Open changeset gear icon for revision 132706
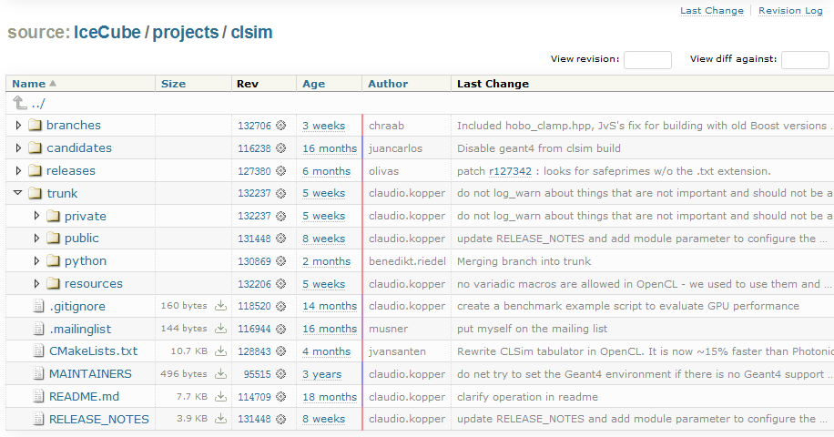 281,126
